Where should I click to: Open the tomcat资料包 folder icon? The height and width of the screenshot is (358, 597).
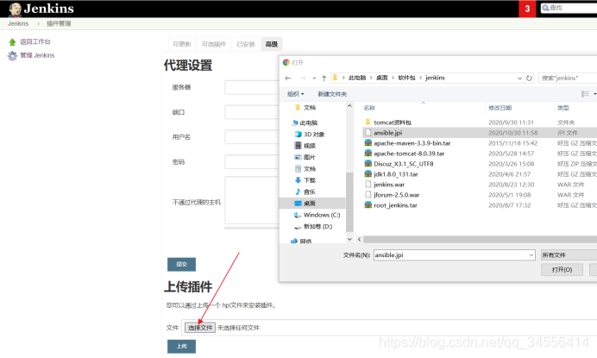tap(368, 122)
